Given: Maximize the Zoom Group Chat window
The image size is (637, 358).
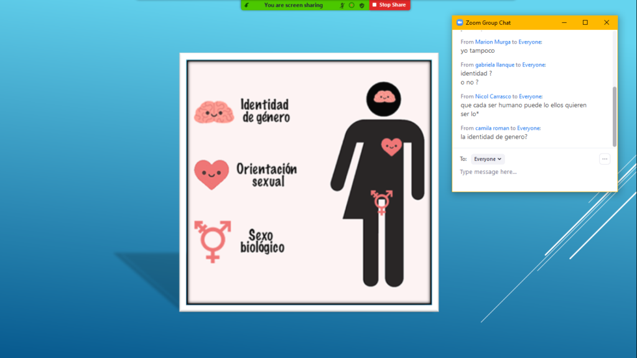Looking at the screenshot, I should pyautogui.click(x=585, y=22).
